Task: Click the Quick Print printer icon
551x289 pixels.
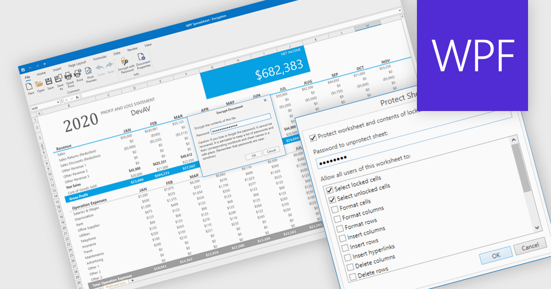Action: click(68, 76)
